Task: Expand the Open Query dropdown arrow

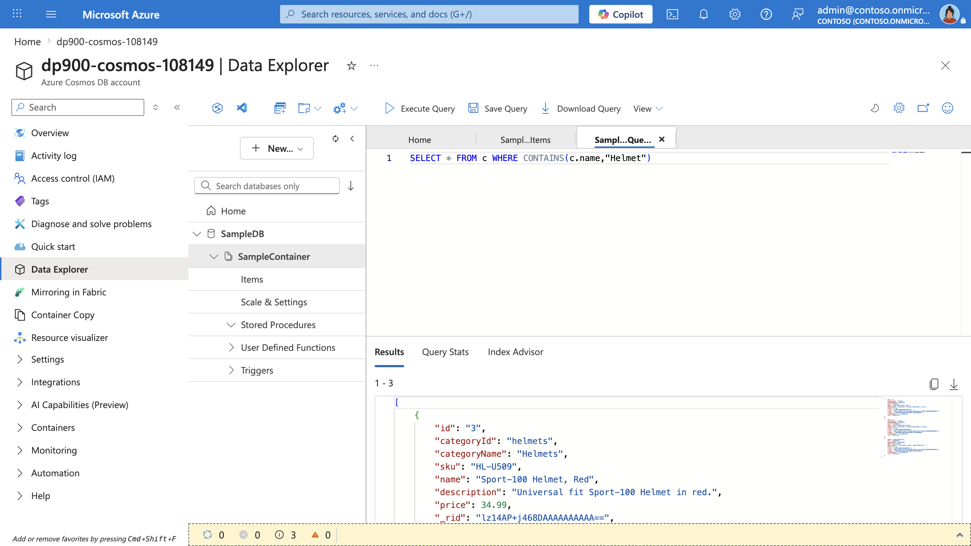Action: [x=318, y=109]
